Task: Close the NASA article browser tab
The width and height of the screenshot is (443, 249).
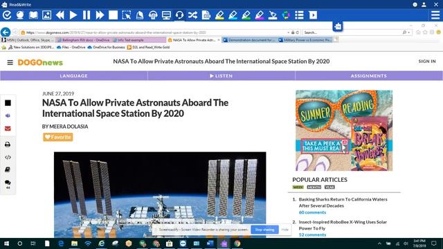Action: tap(219, 40)
